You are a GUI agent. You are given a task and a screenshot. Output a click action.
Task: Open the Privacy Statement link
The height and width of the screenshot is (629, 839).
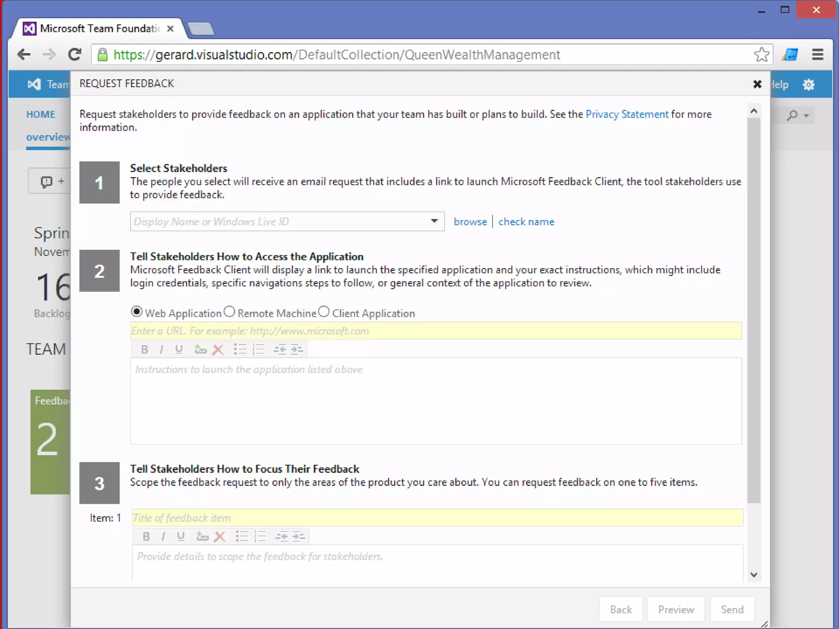(x=626, y=114)
